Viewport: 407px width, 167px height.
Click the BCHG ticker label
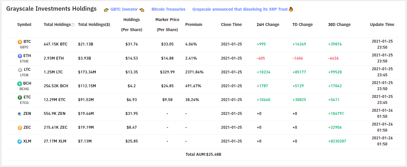(24, 89)
